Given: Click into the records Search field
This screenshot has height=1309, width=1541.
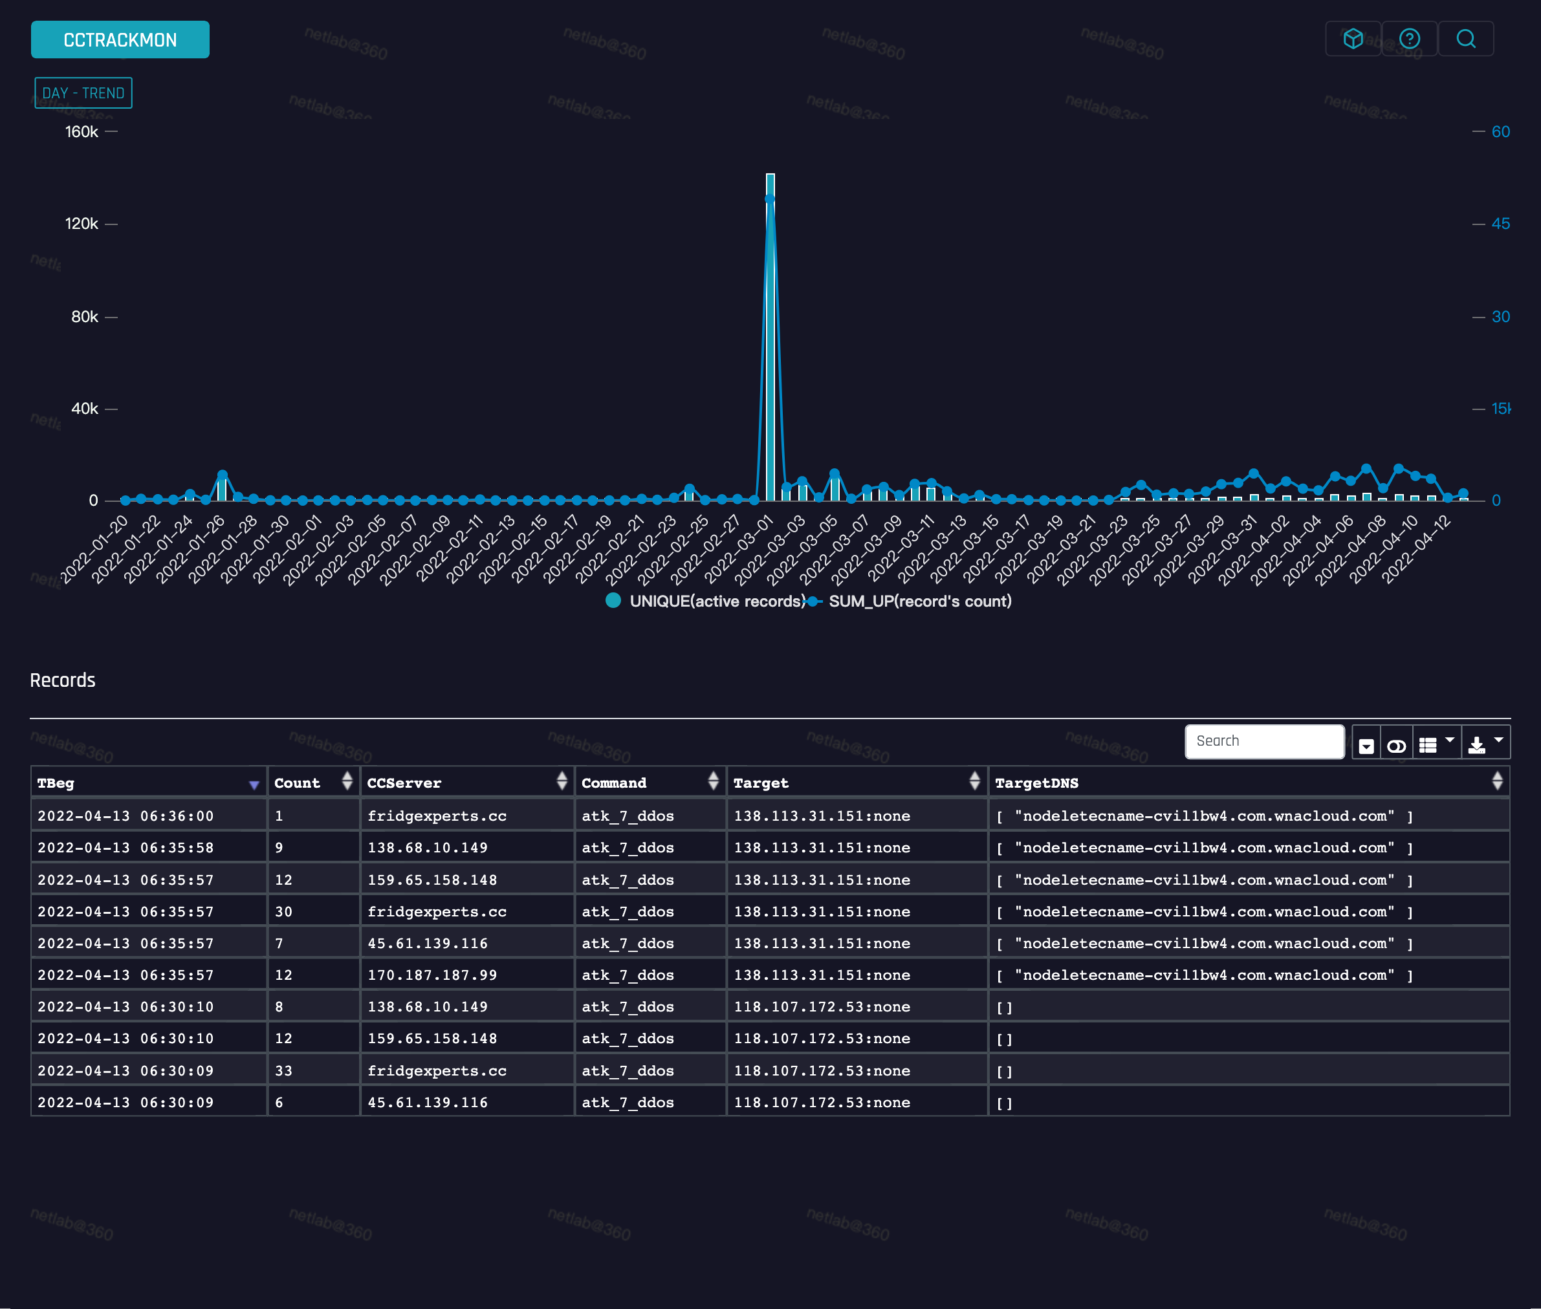Looking at the screenshot, I should coord(1264,742).
